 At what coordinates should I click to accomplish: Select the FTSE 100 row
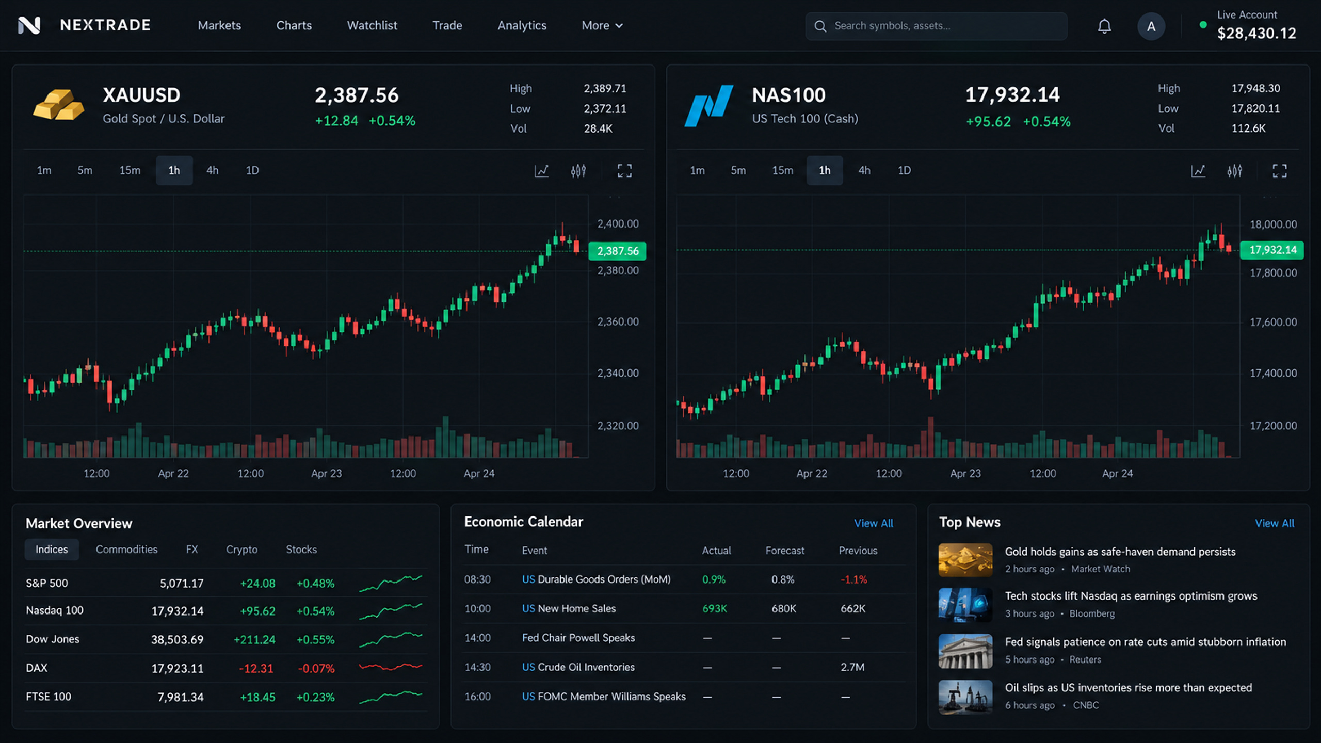click(226, 697)
